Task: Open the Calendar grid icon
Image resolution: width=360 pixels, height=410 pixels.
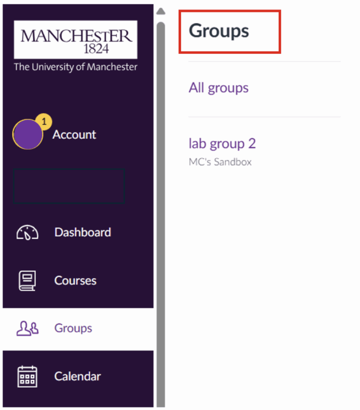Action: pos(27,376)
